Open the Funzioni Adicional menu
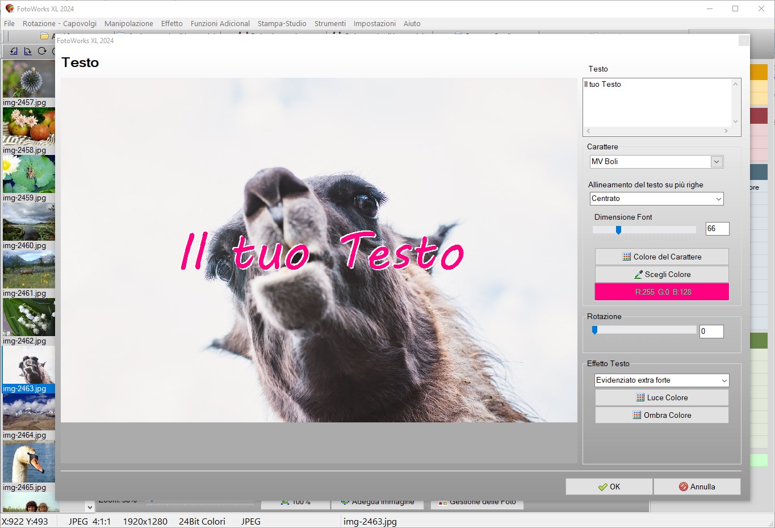The image size is (775, 528). [x=220, y=23]
